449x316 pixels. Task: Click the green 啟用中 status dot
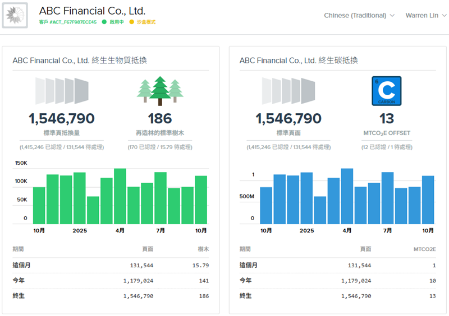tap(104, 22)
